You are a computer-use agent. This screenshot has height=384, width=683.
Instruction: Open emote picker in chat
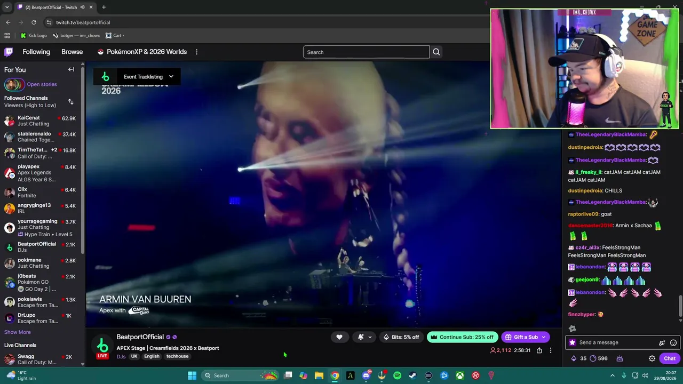tap(673, 342)
